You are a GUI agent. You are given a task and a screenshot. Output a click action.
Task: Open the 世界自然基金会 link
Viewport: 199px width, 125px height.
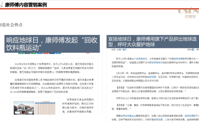pyautogui.click(x=128, y=116)
